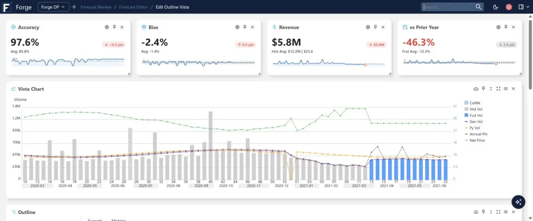The width and height of the screenshot is (533, 221).
Task: Open the Outline panel hamburger menu
Action: (506, 212)
